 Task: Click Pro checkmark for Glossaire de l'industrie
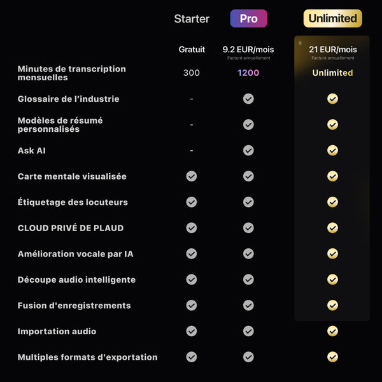(x=248, y=99)
